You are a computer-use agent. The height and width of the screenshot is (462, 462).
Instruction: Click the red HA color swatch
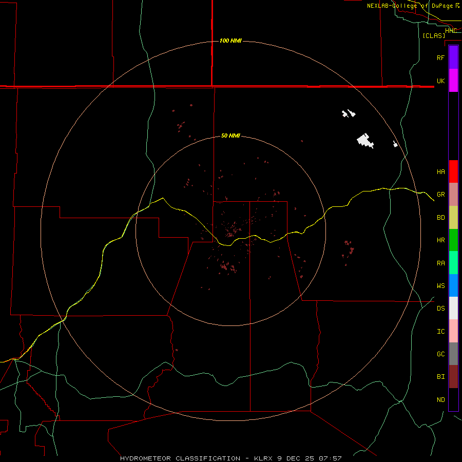click(x=453, y=171)
